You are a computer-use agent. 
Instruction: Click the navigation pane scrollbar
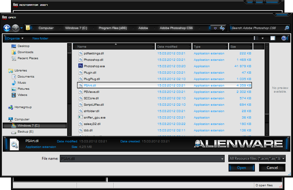[69, 90]
